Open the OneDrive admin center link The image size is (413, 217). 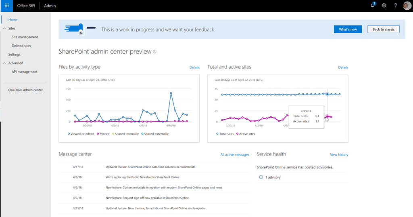coord(25,90)
